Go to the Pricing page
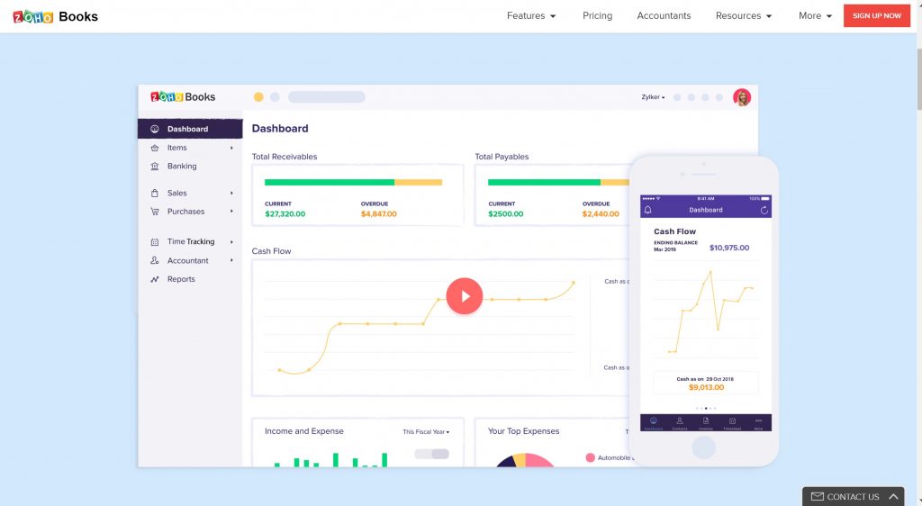Image resolution: width=922 pixels, height=506 pixels. [598, 16]
